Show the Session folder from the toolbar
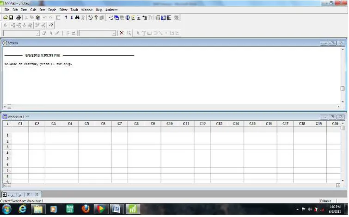The width and height of the screenshot is (349, 217). tap(111, 18)
